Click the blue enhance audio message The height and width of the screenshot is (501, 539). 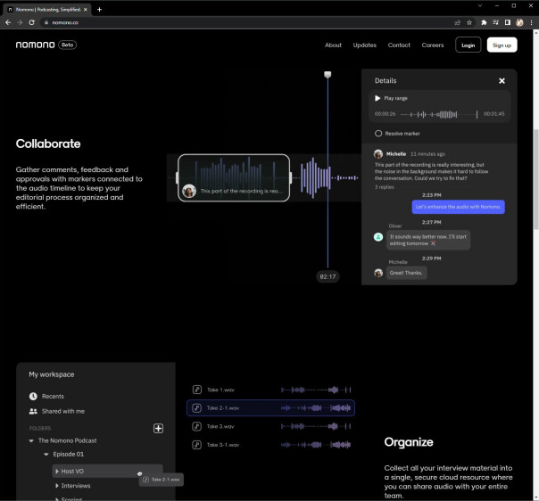click(458, 207)
